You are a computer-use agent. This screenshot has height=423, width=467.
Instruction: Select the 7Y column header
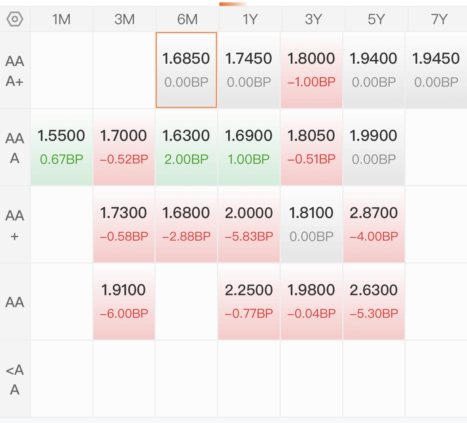[x=438, y=19]
